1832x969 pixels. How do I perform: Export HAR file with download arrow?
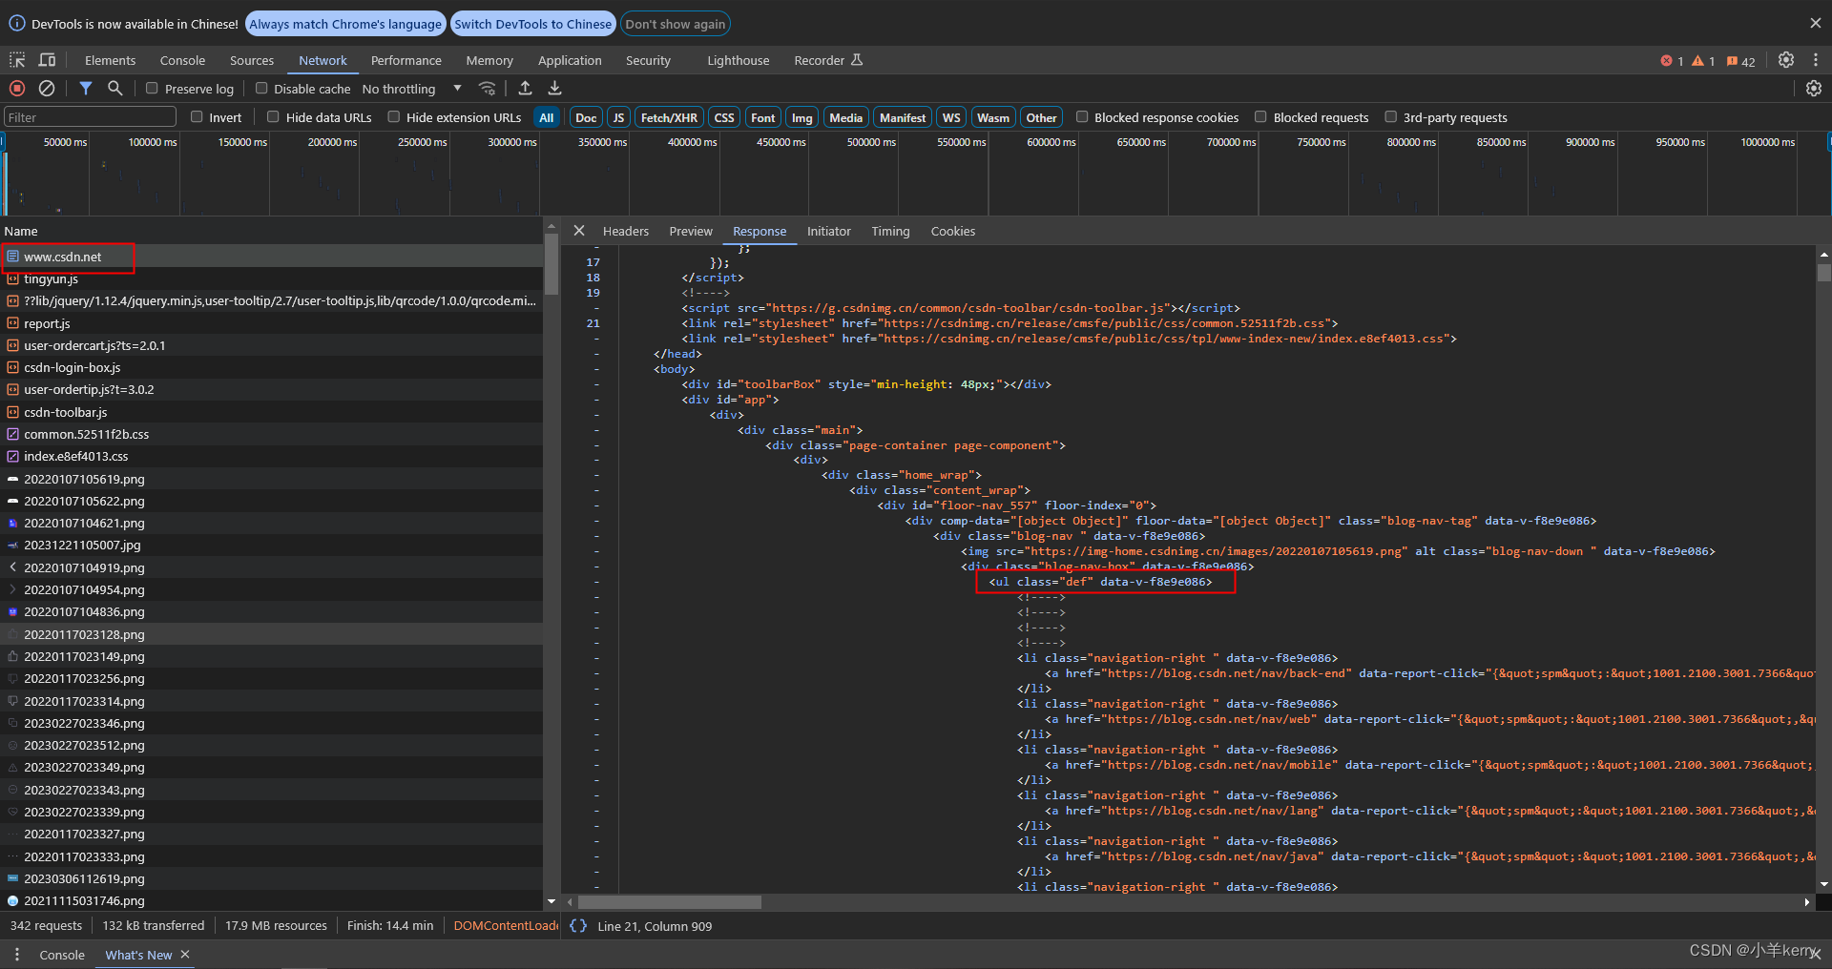click(554, 88)
